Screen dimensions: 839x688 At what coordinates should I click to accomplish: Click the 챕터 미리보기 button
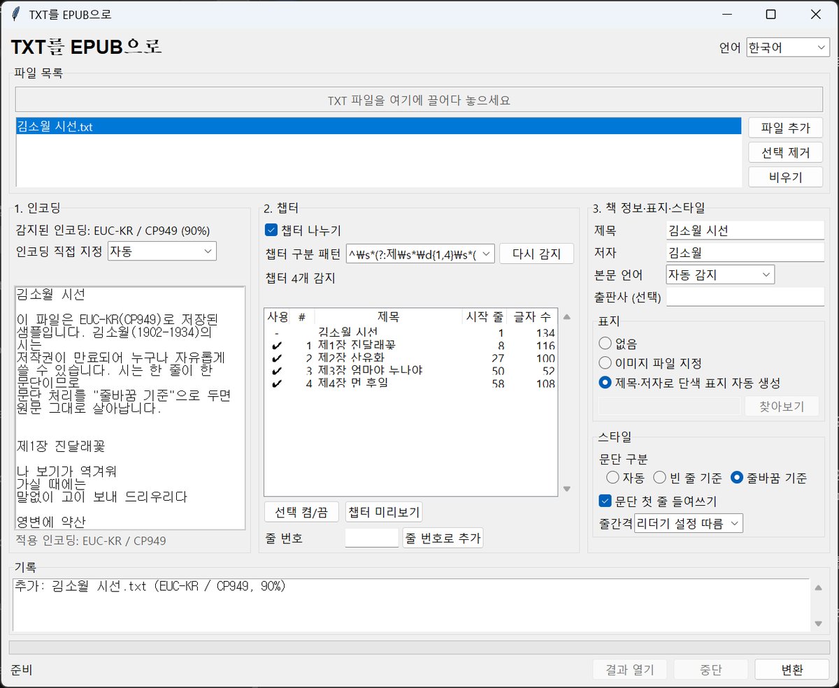(384, 512)
